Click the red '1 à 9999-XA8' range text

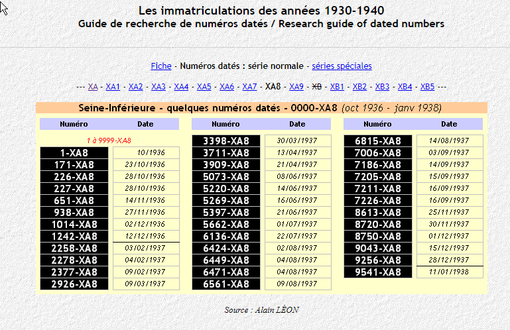(x=109, y=140)
